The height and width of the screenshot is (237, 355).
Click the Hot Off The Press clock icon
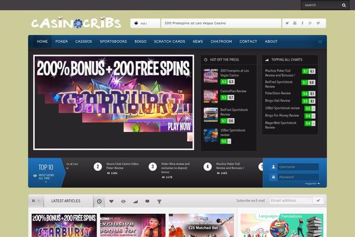point(205,60)
